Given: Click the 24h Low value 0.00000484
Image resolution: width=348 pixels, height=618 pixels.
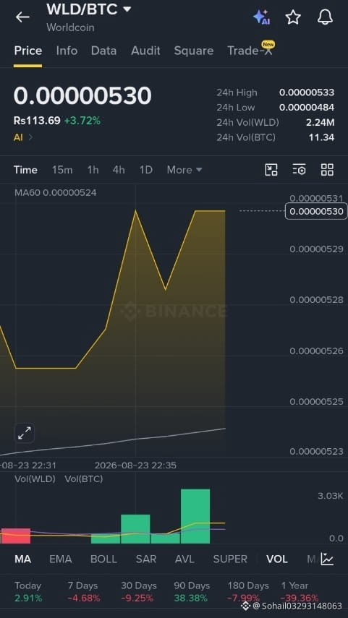Looking at the screenshot, I should tap(307, 107).
